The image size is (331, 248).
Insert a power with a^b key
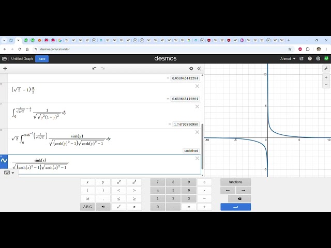point(134,182)
